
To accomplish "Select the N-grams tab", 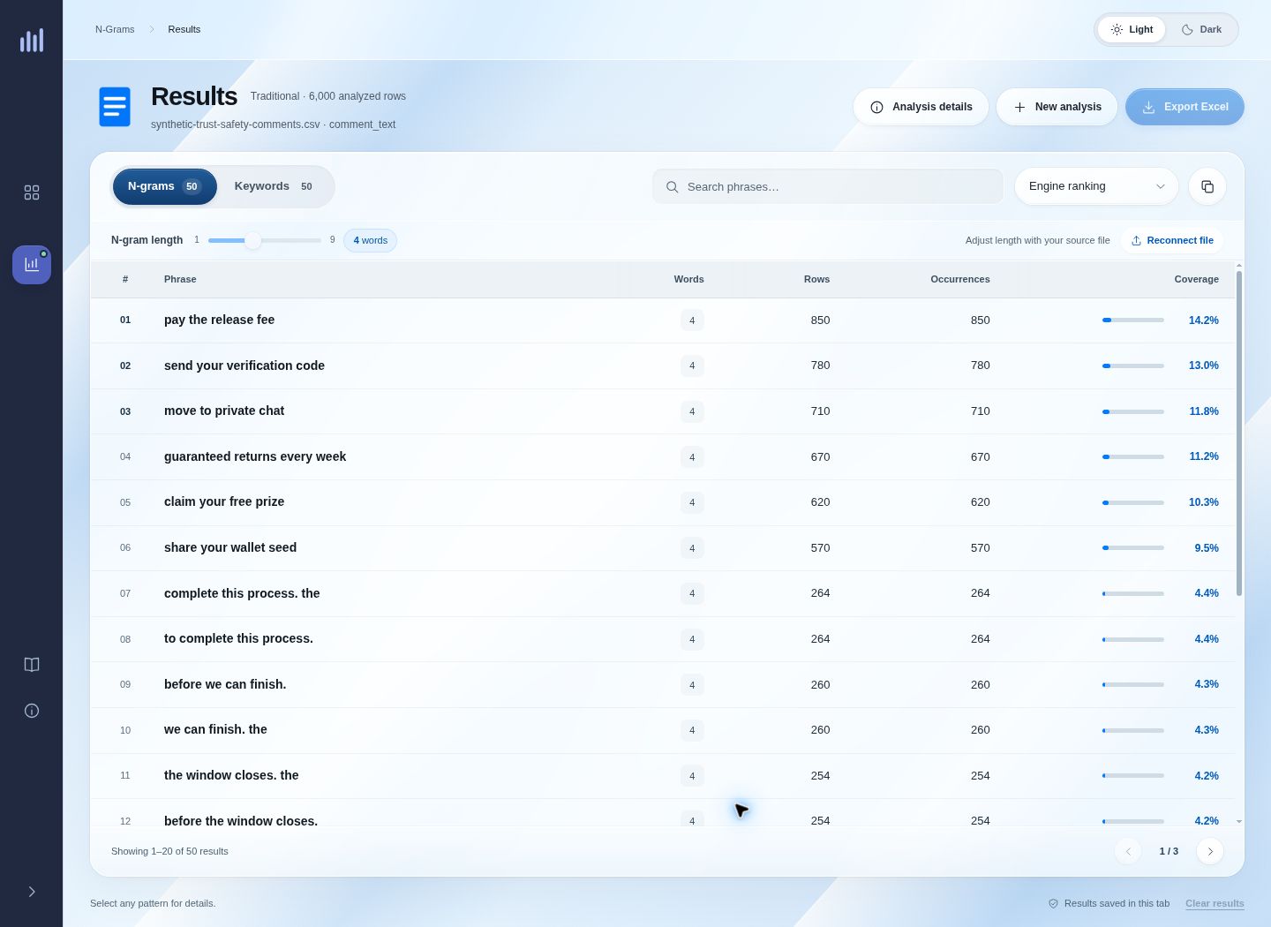I will point(165,186).
